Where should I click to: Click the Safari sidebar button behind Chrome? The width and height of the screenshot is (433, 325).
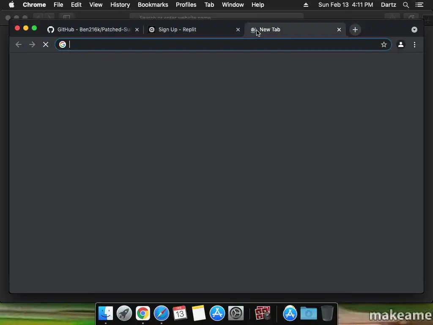(x=66, y=17)
